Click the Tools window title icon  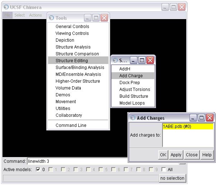(x=51, y=18)
